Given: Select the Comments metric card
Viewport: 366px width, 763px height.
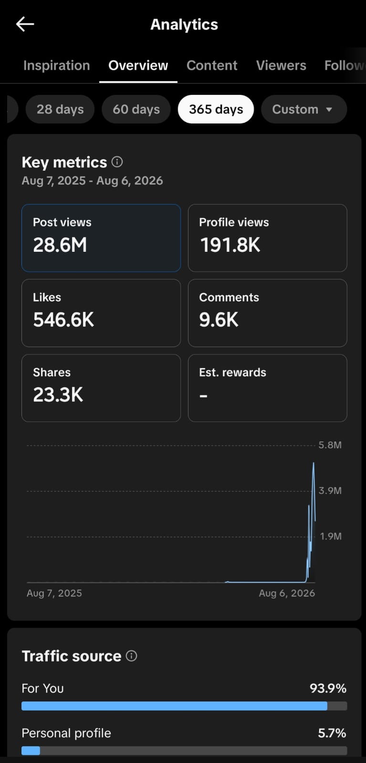Looking at the screenshot, I should click(267, 313).
